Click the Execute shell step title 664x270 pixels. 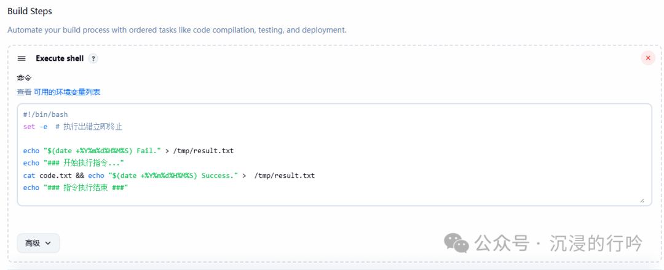60,58
